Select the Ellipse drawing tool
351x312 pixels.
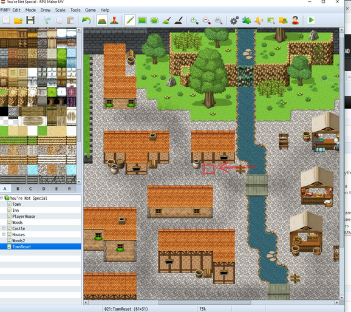click(x=154, y=21)
